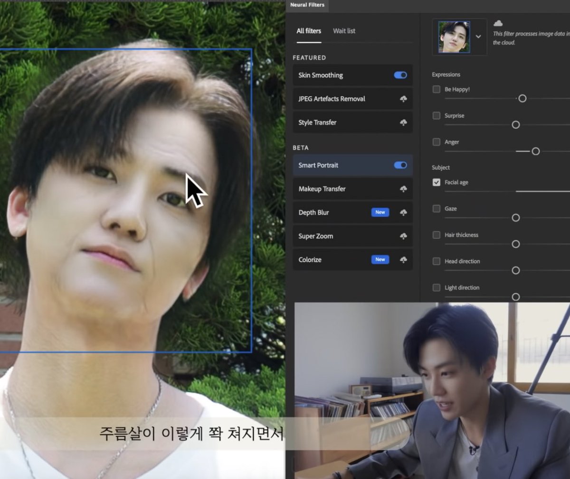
Task: Select the Neural Filters panel tab
Action: coord(307,5)
